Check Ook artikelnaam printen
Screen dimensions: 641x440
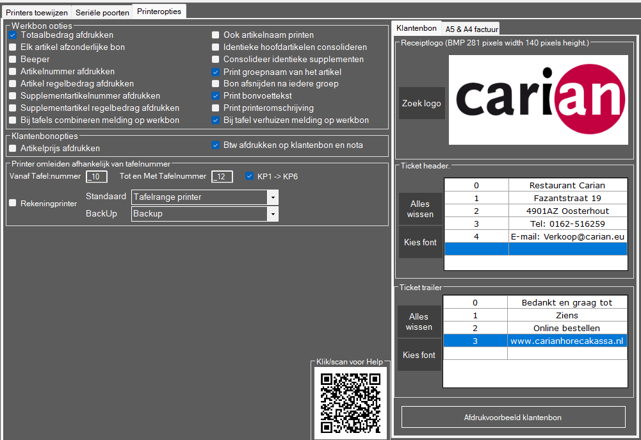point(215,35)
